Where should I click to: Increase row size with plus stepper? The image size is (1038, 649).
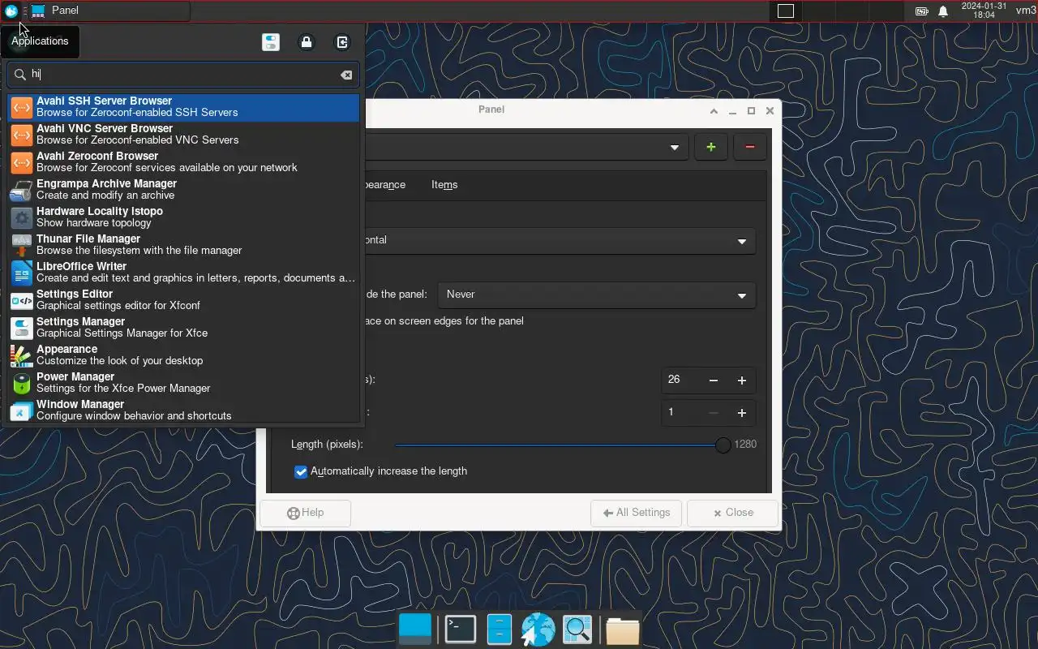[x=741, y=380]
